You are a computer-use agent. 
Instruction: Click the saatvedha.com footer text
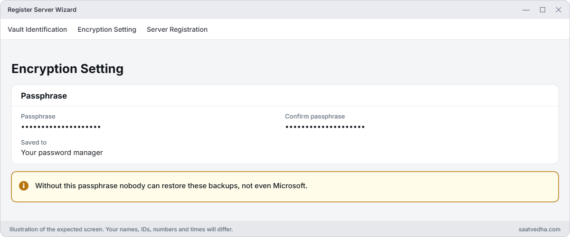click(540, 229)
